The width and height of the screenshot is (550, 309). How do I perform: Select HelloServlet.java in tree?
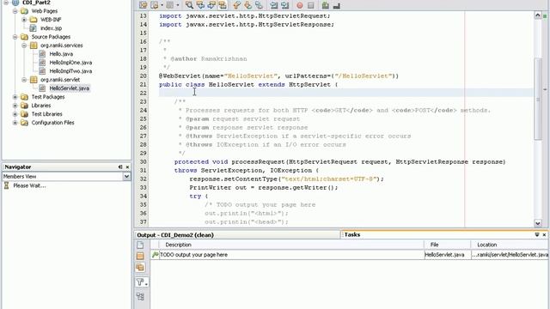(x=70, y=88)
